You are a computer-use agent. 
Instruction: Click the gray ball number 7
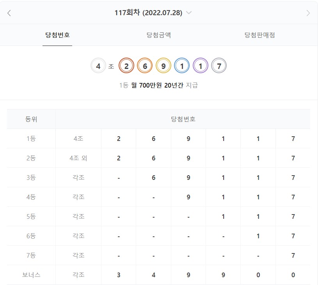pos(219,65)
